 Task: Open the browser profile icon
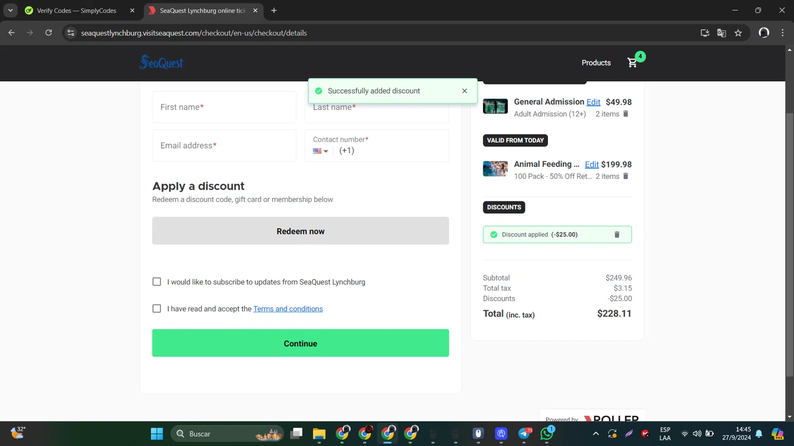click(x=763, y=33)
